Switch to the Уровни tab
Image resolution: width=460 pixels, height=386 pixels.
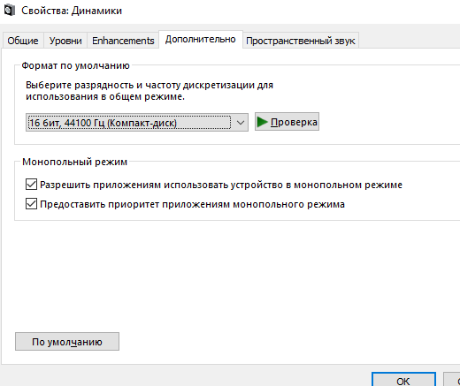point(65,41)
